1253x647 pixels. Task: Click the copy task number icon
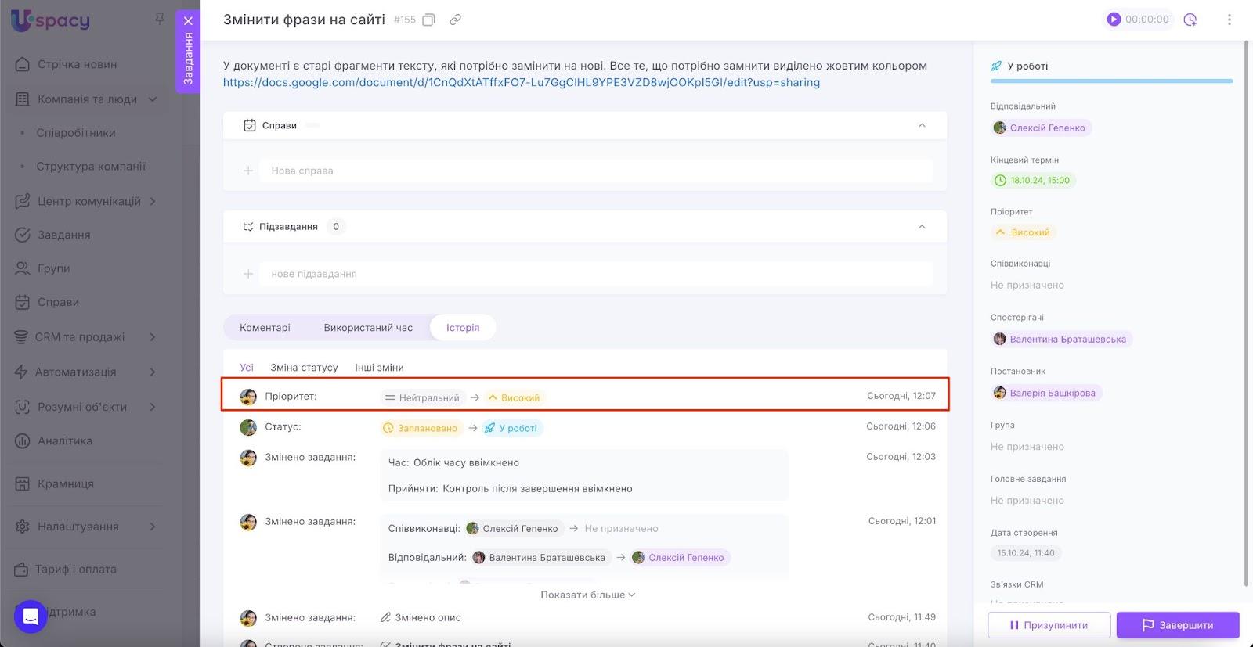tap(428, 20)
